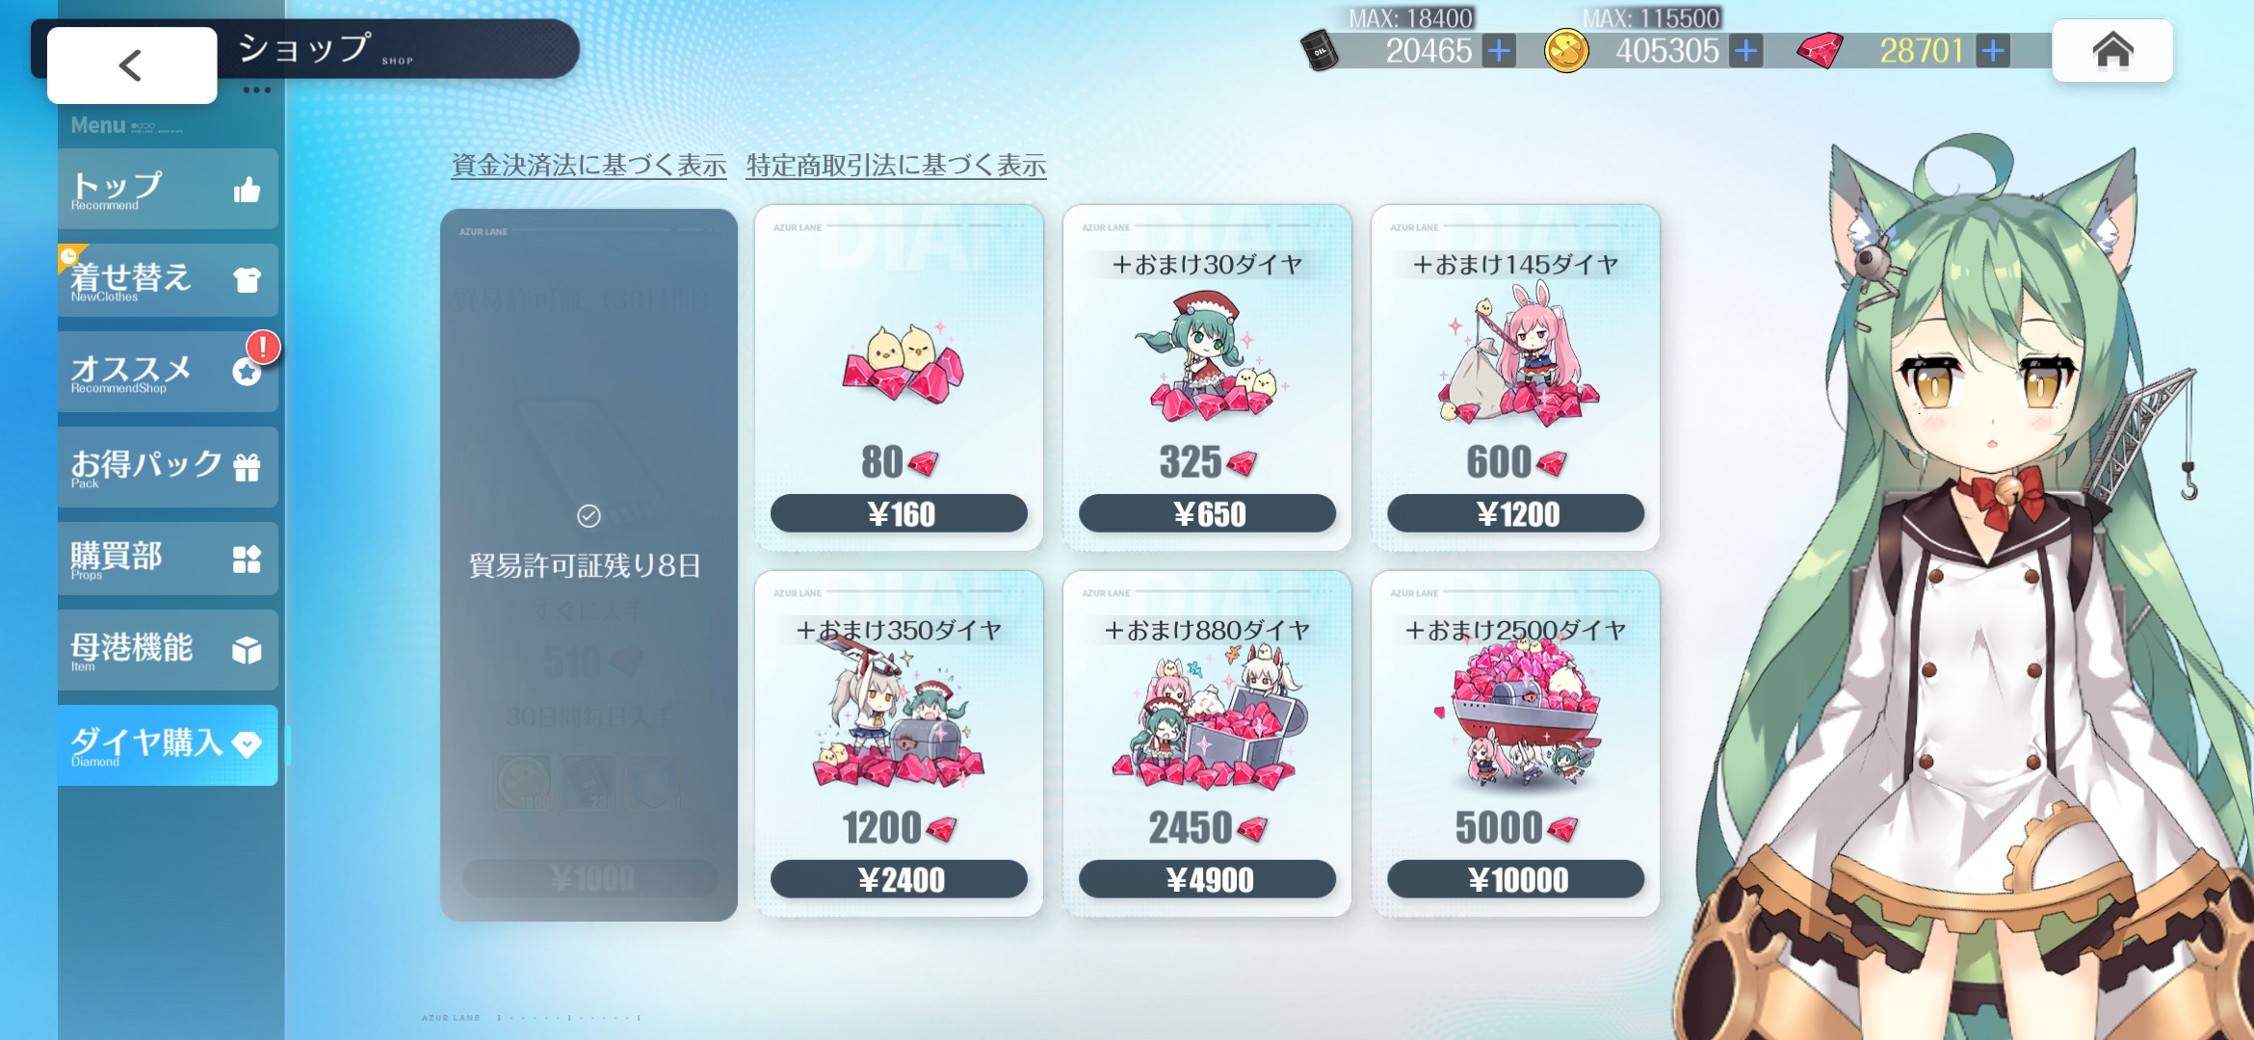Tap the oil barrel resource icon
The image size is (2254, 1040).
coord(1319,51)
